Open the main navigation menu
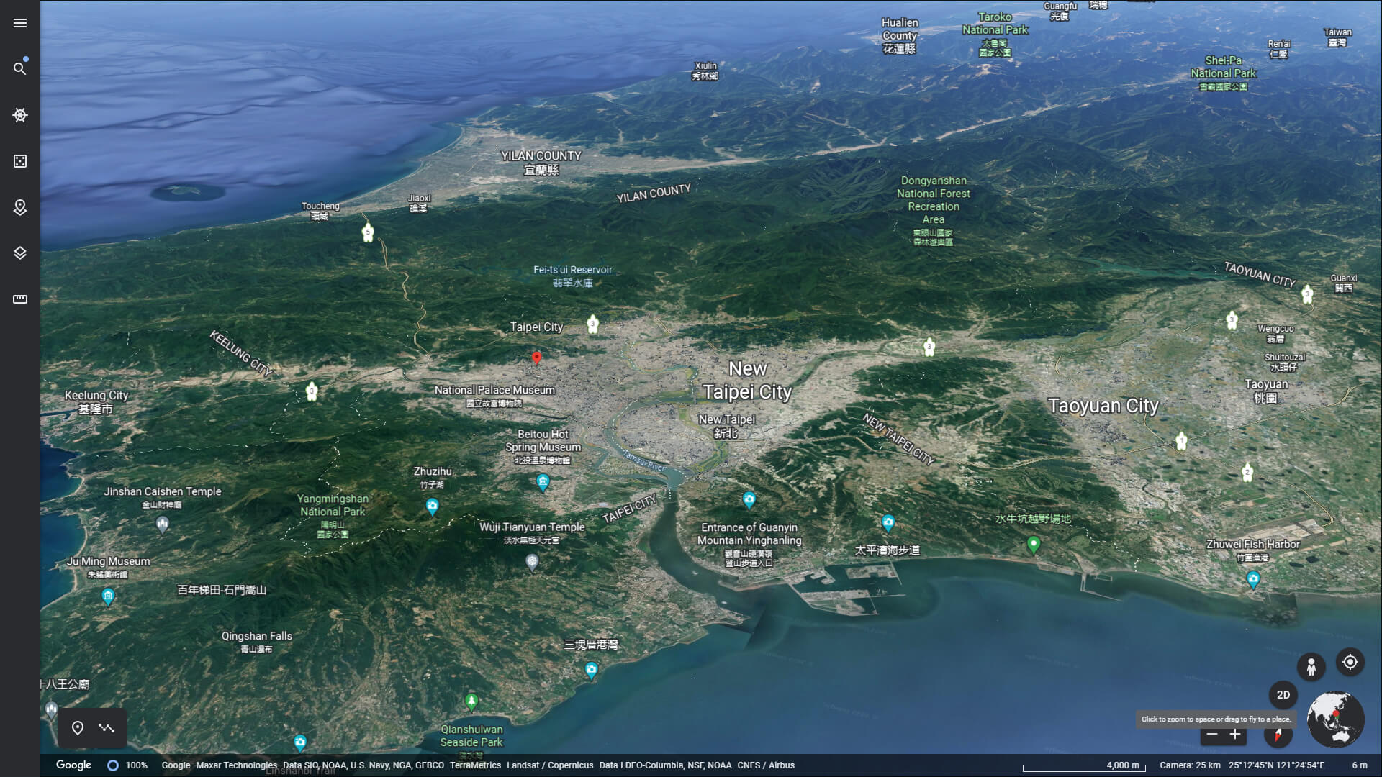Screen dimensions: 1382x777 pyautogui.click(x=20, y=23)
